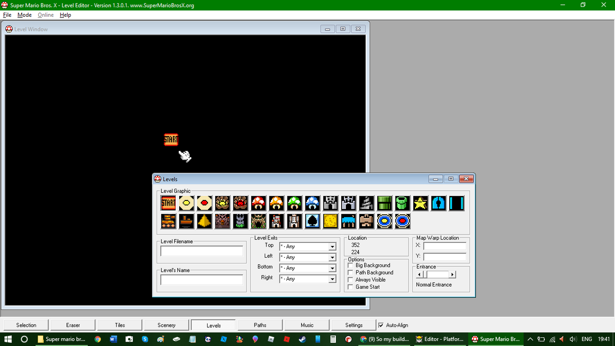
Task: Click the Entrance right arrow slider
Action: pos(452,274)
